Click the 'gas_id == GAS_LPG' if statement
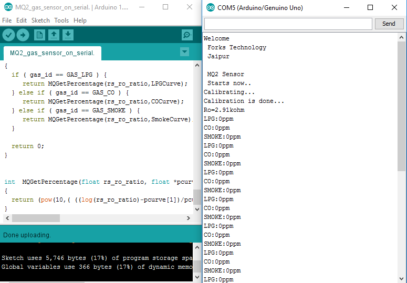Screen dimensions: 407x283 point(59,75)
